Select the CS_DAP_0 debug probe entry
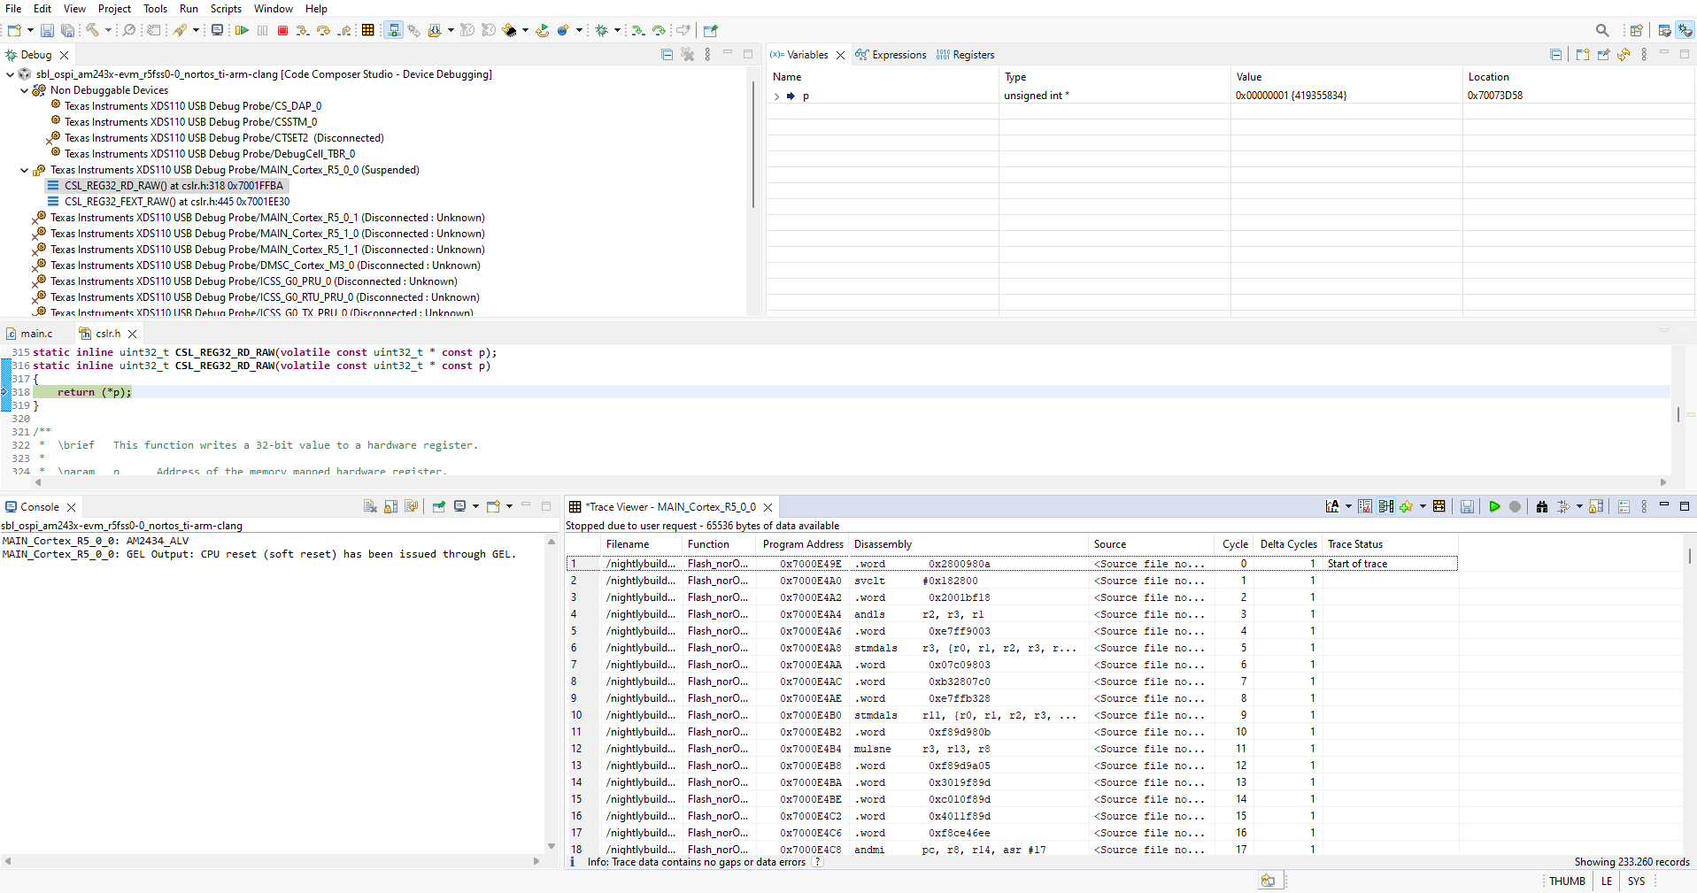 tap(193, 106)
